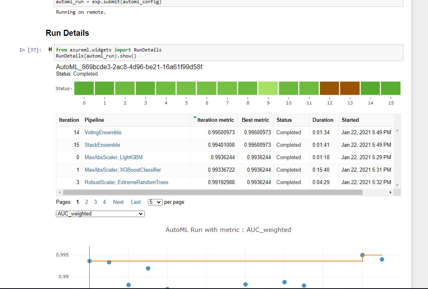Open the StackEnsemble pipeline link
This screenshot has width=428, height=289.
click(x=102, y=145)
